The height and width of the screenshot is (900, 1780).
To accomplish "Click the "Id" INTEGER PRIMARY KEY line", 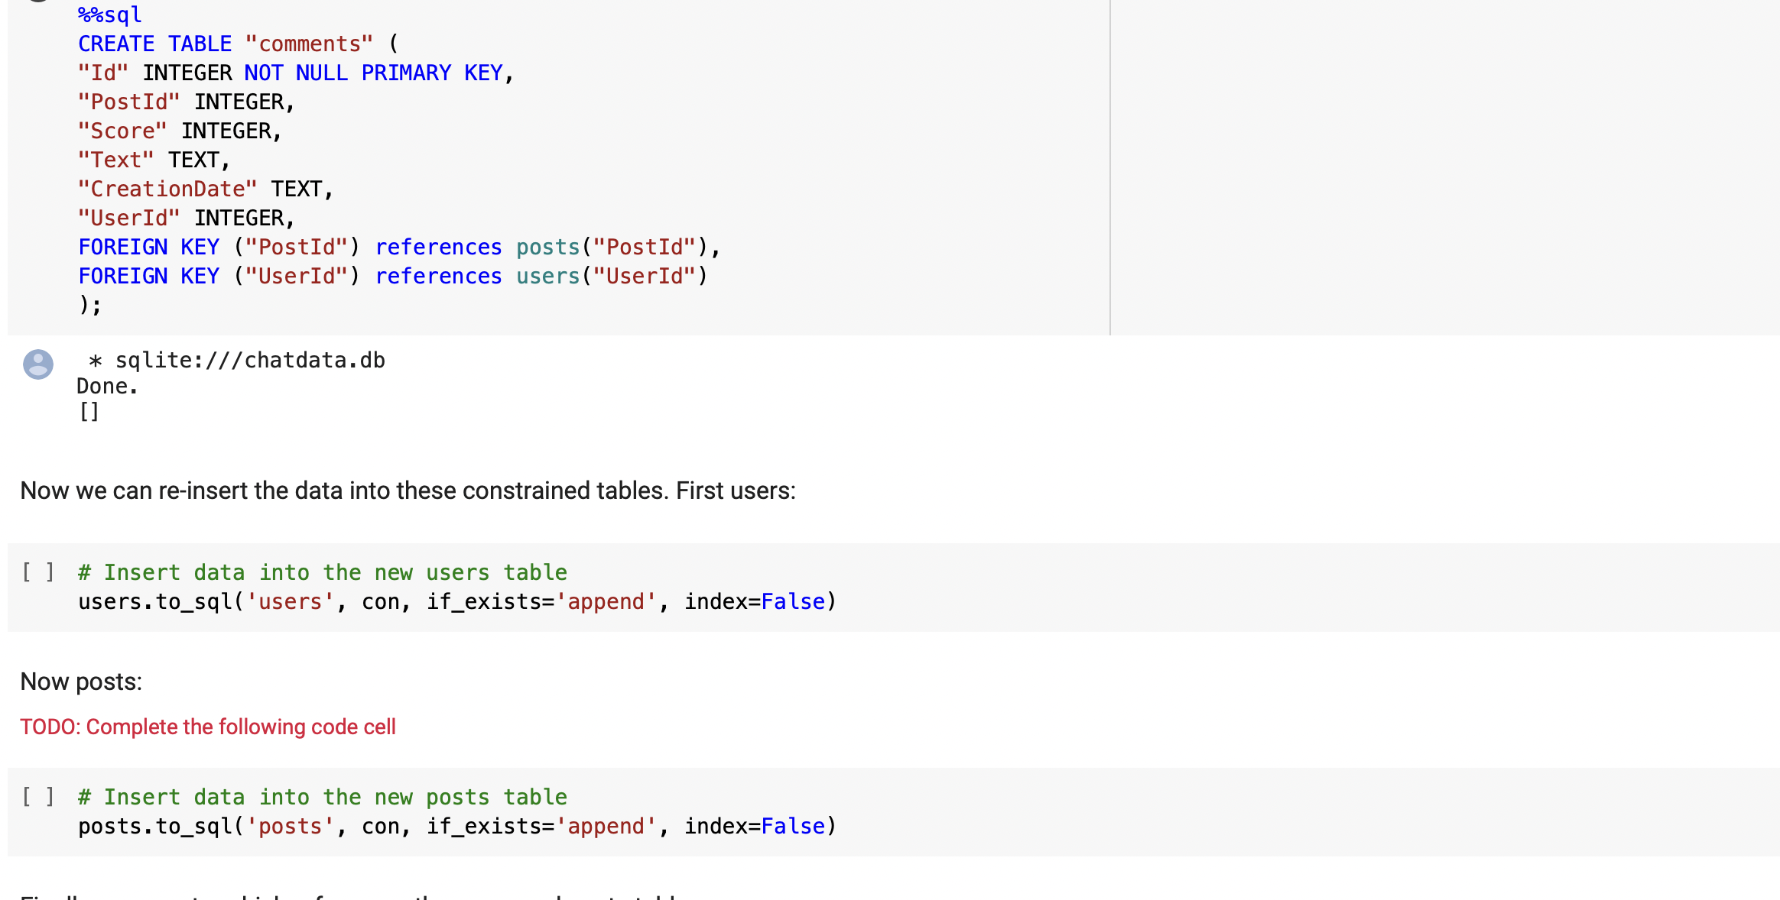I will tap(294, 73).
